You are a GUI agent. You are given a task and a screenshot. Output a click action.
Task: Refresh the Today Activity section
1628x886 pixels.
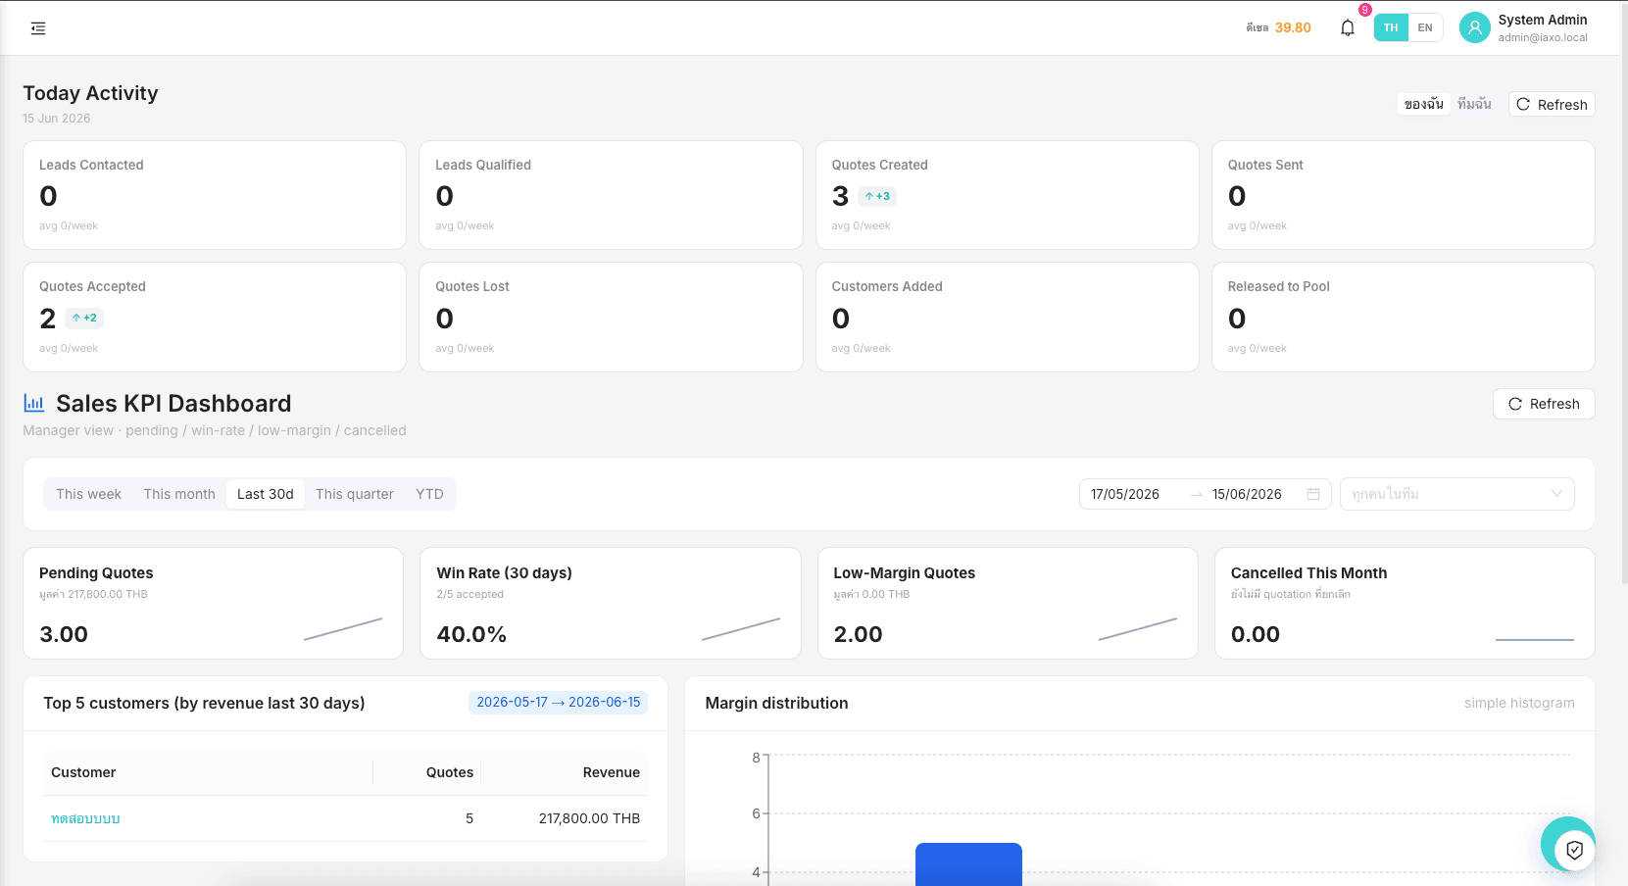(x=1552, y=104)
